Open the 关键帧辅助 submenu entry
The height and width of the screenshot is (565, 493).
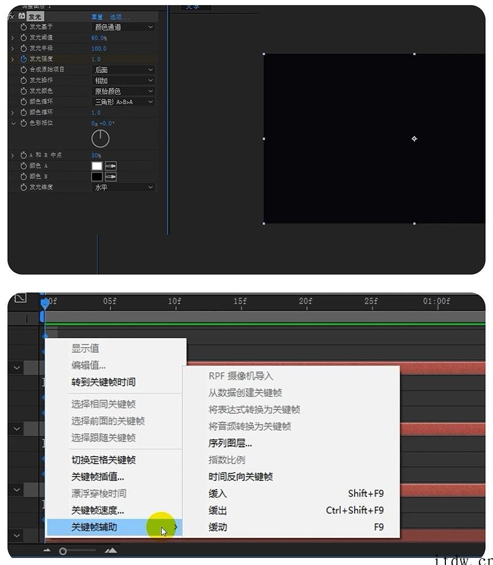click(x=115, y=527)
